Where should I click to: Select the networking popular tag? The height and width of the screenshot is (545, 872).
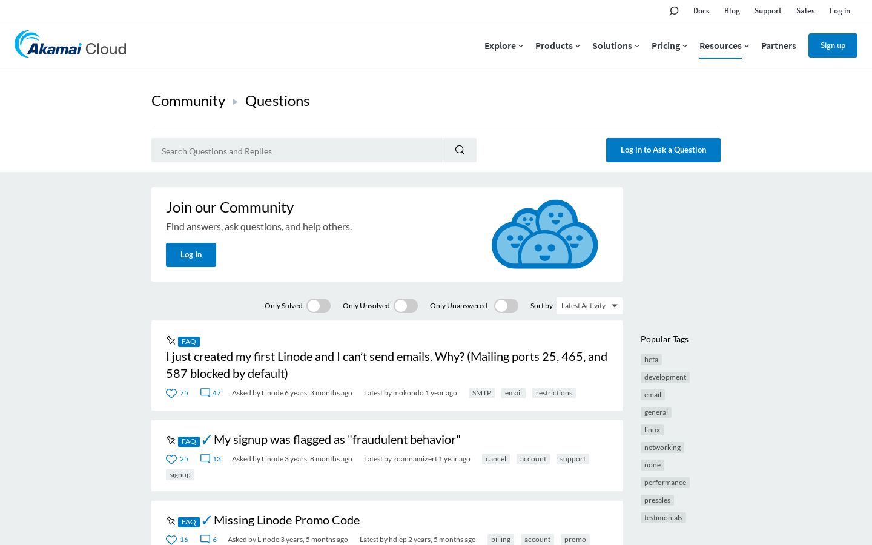(662, 448)
